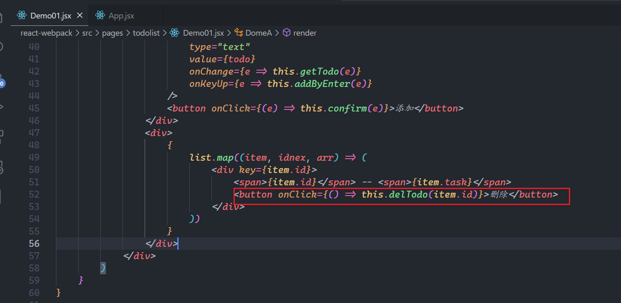Open the todolist breadcrumb folder
This screenshot has height=303, width=621.
point(146,33)
